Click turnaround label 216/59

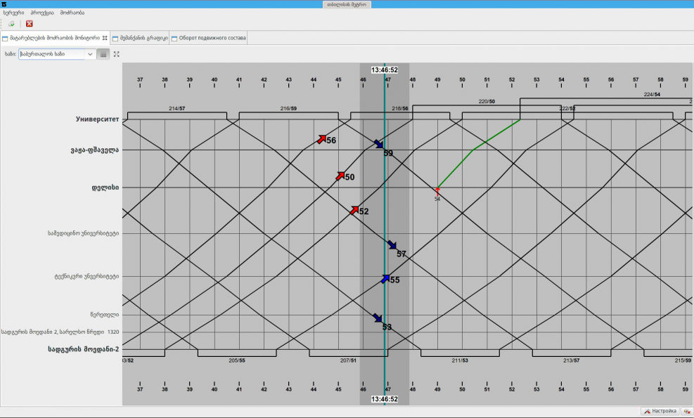tap(288, 108)
